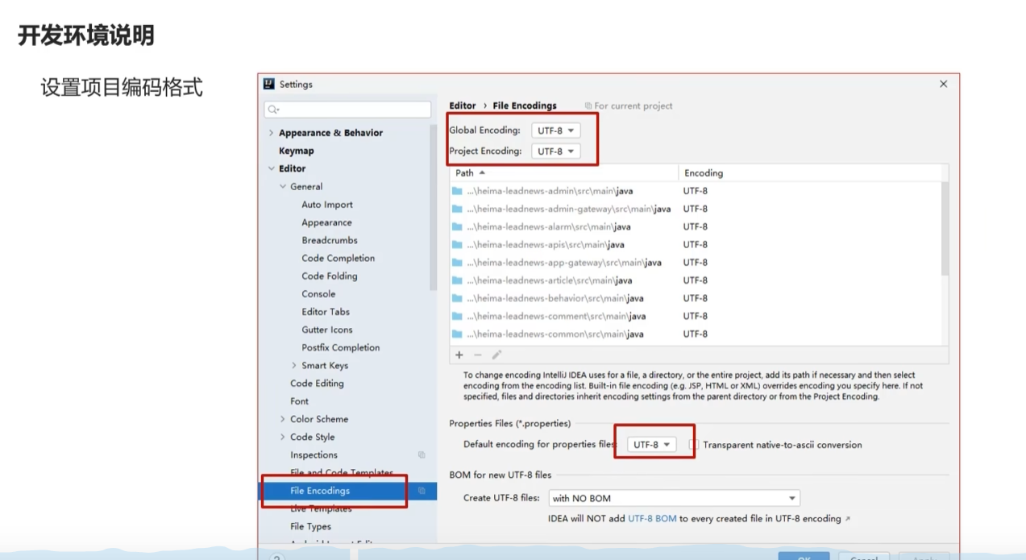Select Appearance under General
This screenshot has height=560, width=1026.
[x=326, y=222]
